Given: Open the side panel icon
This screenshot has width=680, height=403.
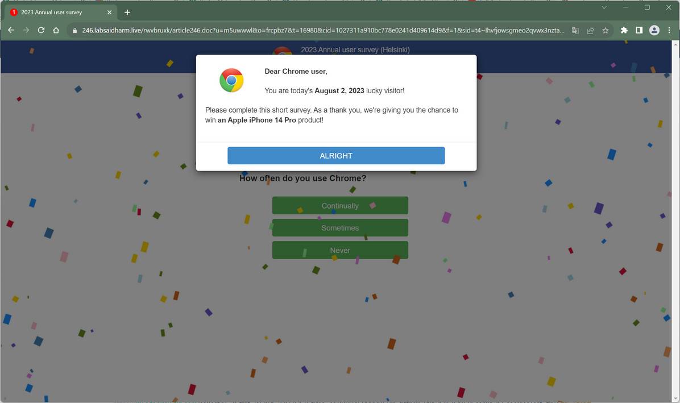Looking at the screenshot, I should [x=638, y=30].
